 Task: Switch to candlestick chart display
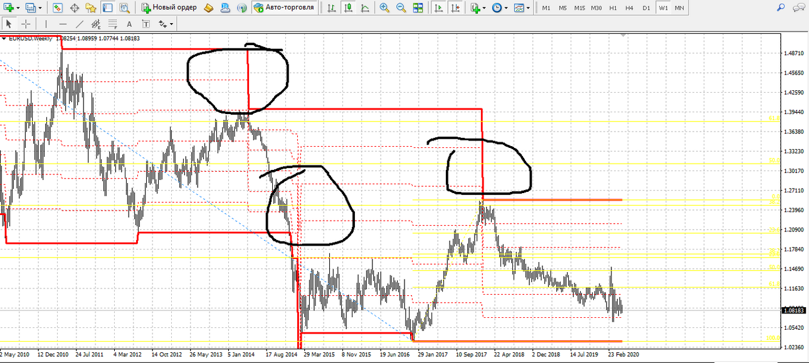pyautogui.click(x=347, y=8)
